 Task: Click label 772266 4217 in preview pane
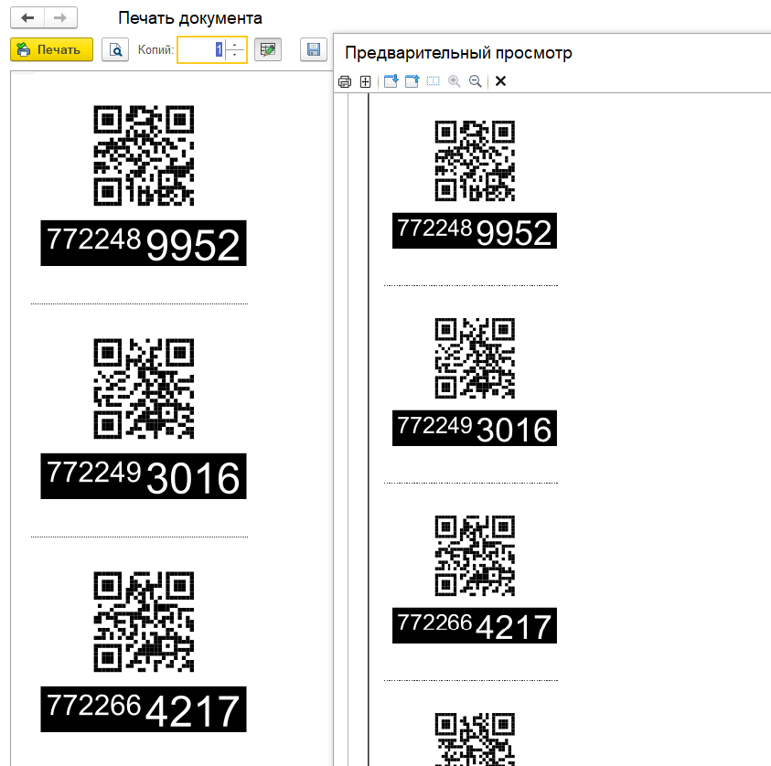point(474,625)
